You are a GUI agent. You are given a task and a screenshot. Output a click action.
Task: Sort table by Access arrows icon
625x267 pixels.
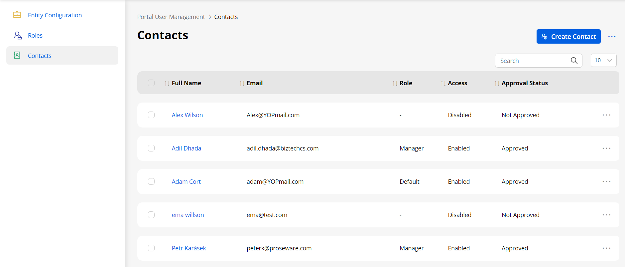443,83
